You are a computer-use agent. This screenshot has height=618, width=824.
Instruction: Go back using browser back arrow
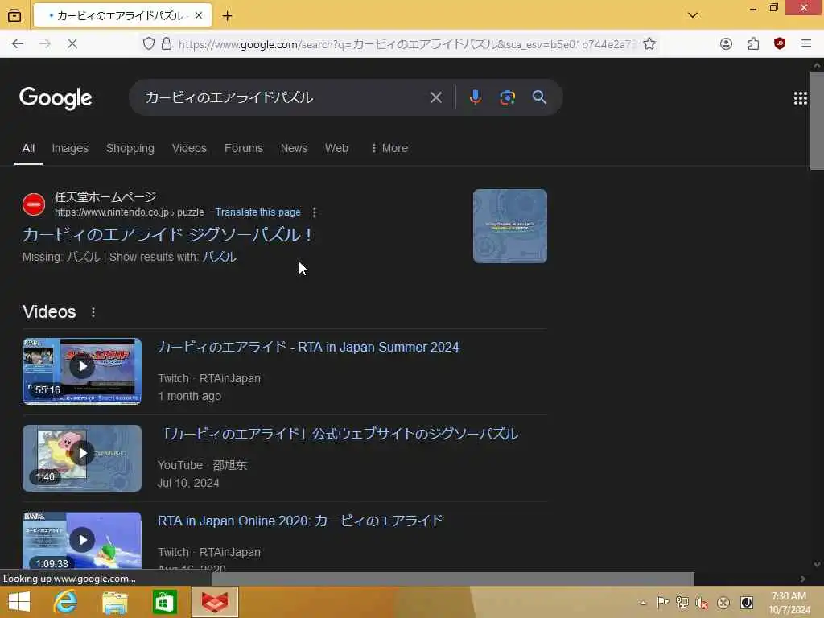[x=18, y=43]
